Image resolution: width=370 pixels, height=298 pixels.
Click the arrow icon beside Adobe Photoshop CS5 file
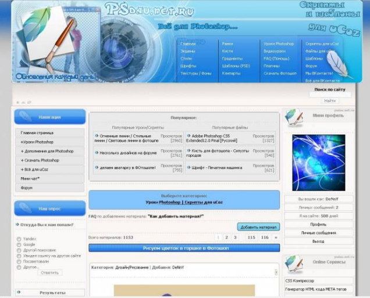click(188, 135)
